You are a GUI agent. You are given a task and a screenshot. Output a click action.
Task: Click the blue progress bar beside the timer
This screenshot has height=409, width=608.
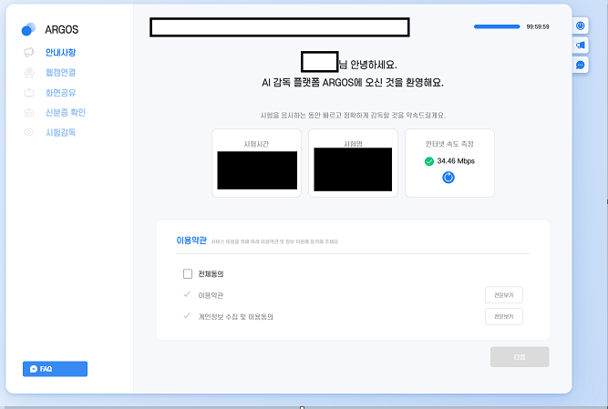[497, 26]
